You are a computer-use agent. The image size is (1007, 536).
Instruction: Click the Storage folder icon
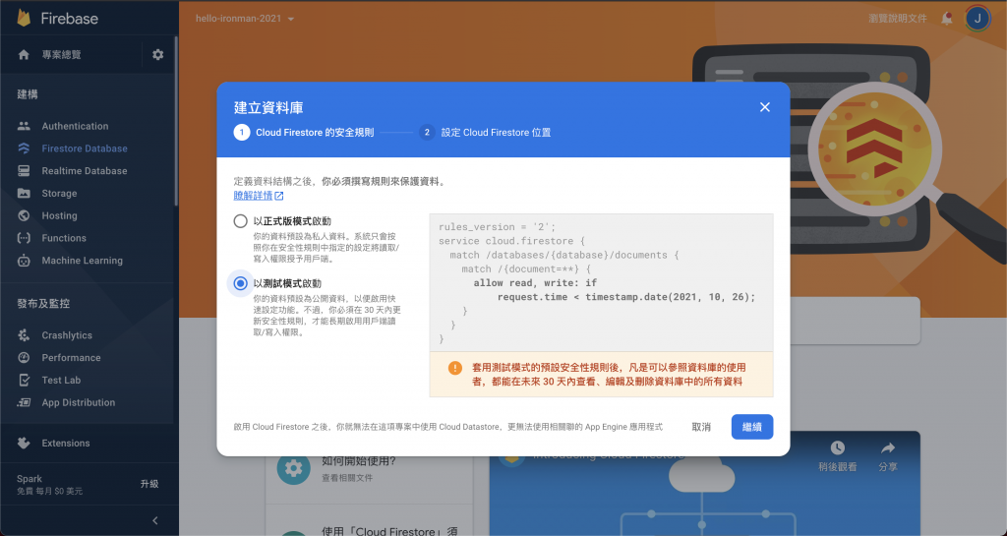click(24, 193)
